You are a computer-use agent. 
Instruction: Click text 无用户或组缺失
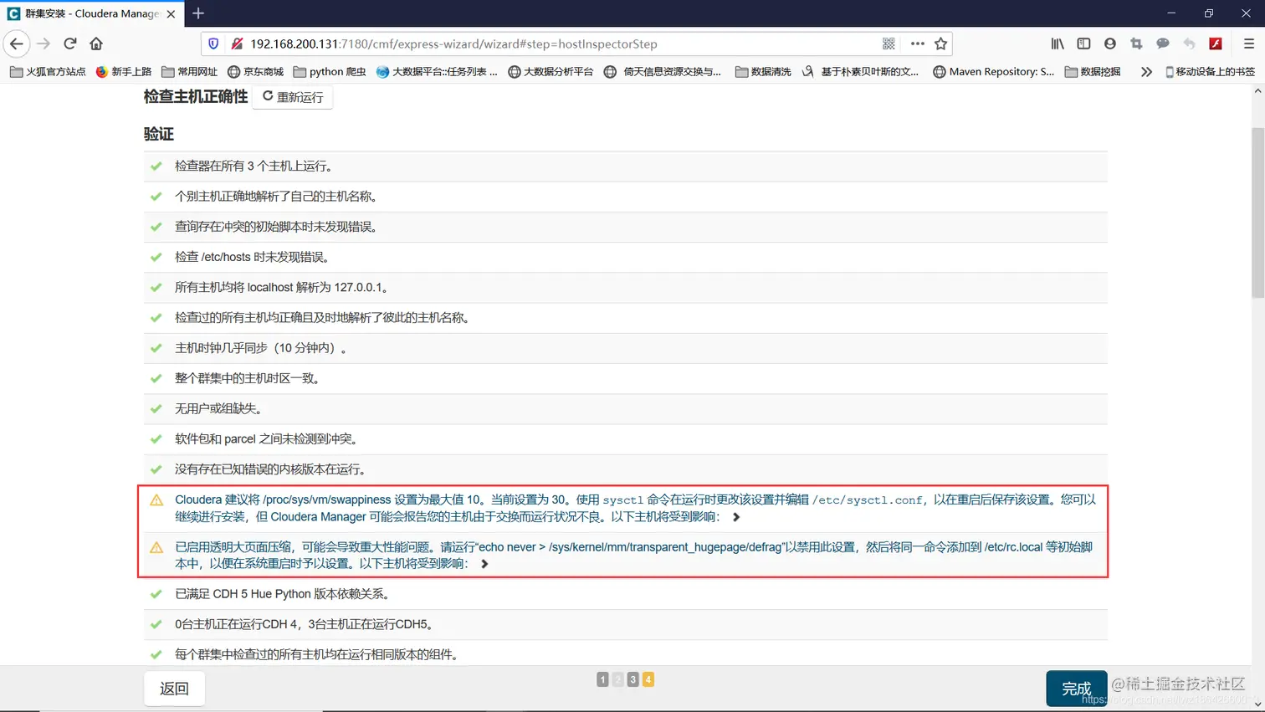point(220,408)
